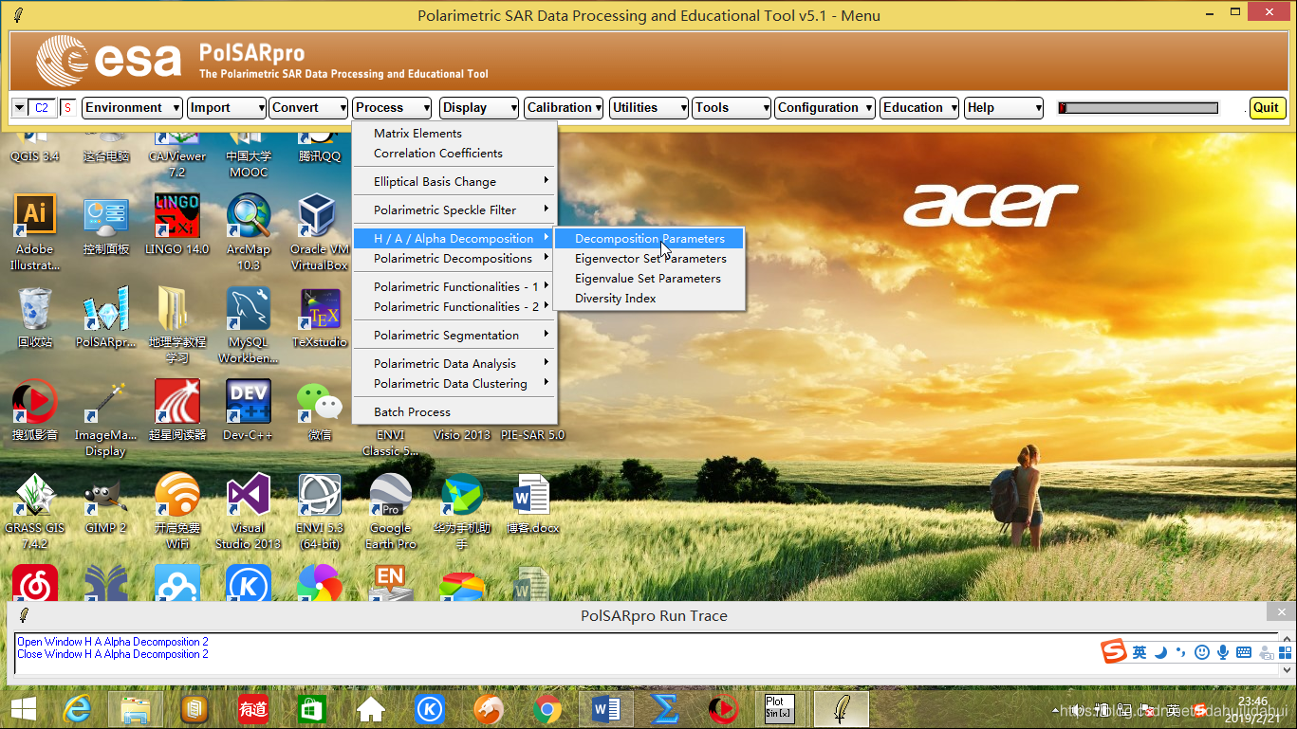Open the Calibration dropdown menu
Image resolution: width=1297 pixels, height=729 pixels.
tap(564, 108)
